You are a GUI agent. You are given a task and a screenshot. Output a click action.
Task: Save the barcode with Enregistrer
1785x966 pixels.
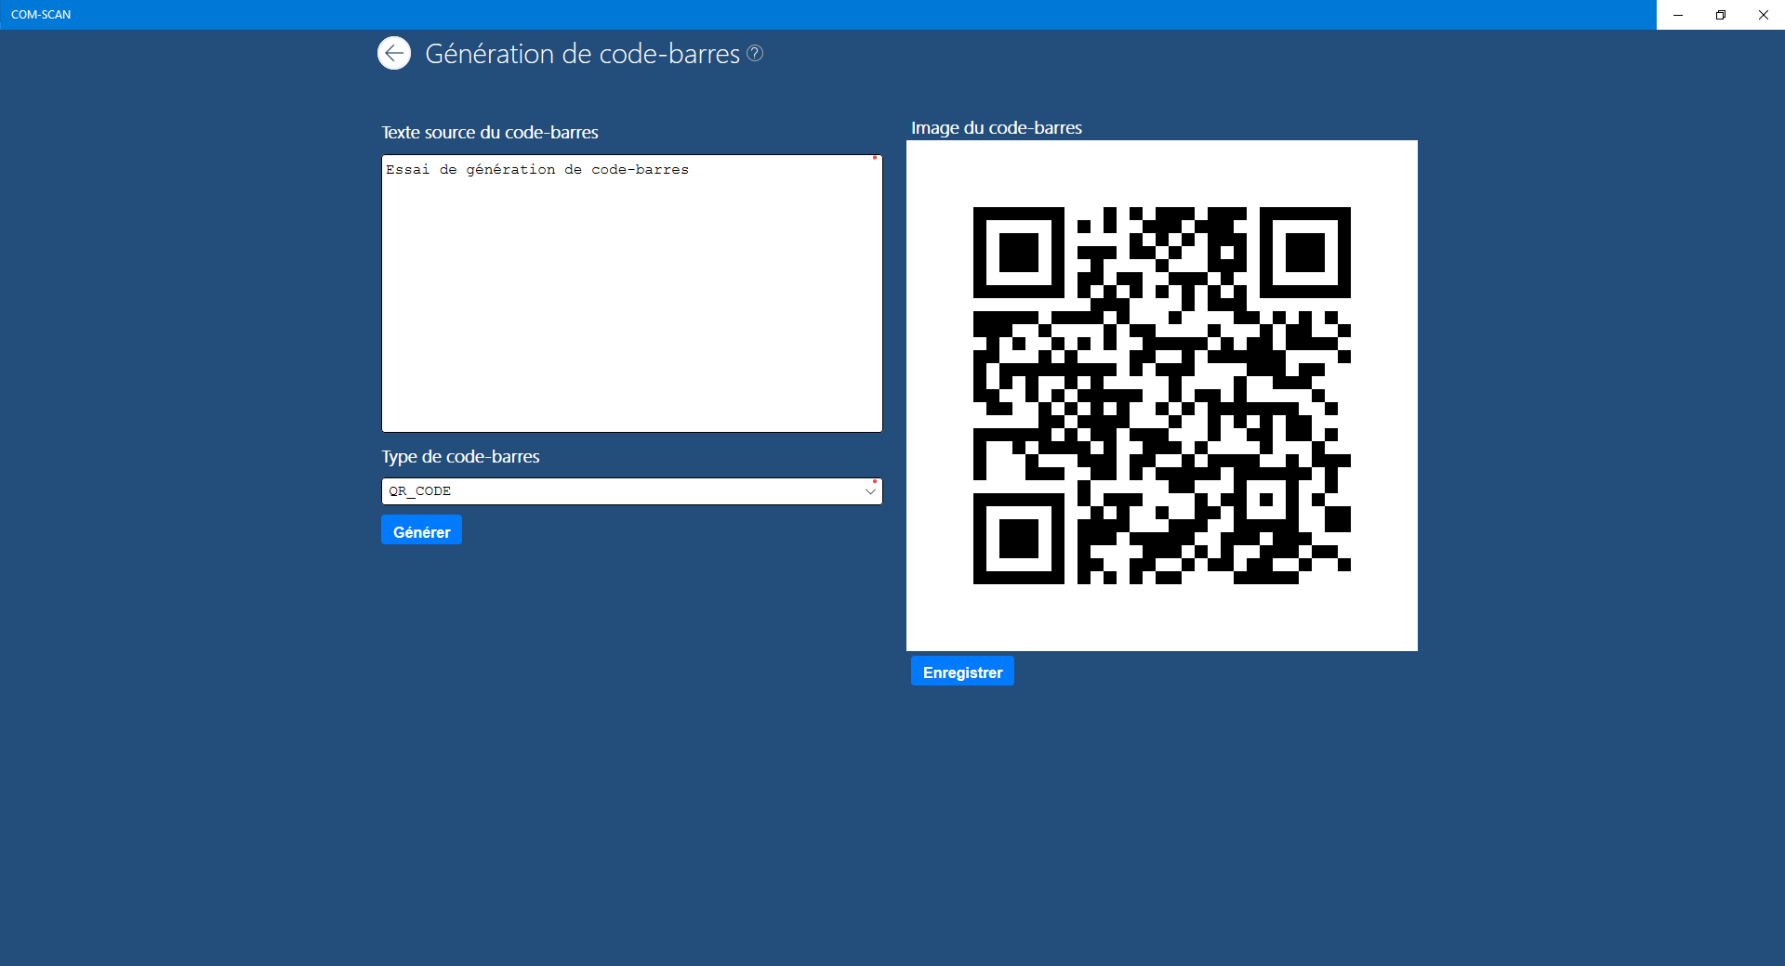pos(962,671)
